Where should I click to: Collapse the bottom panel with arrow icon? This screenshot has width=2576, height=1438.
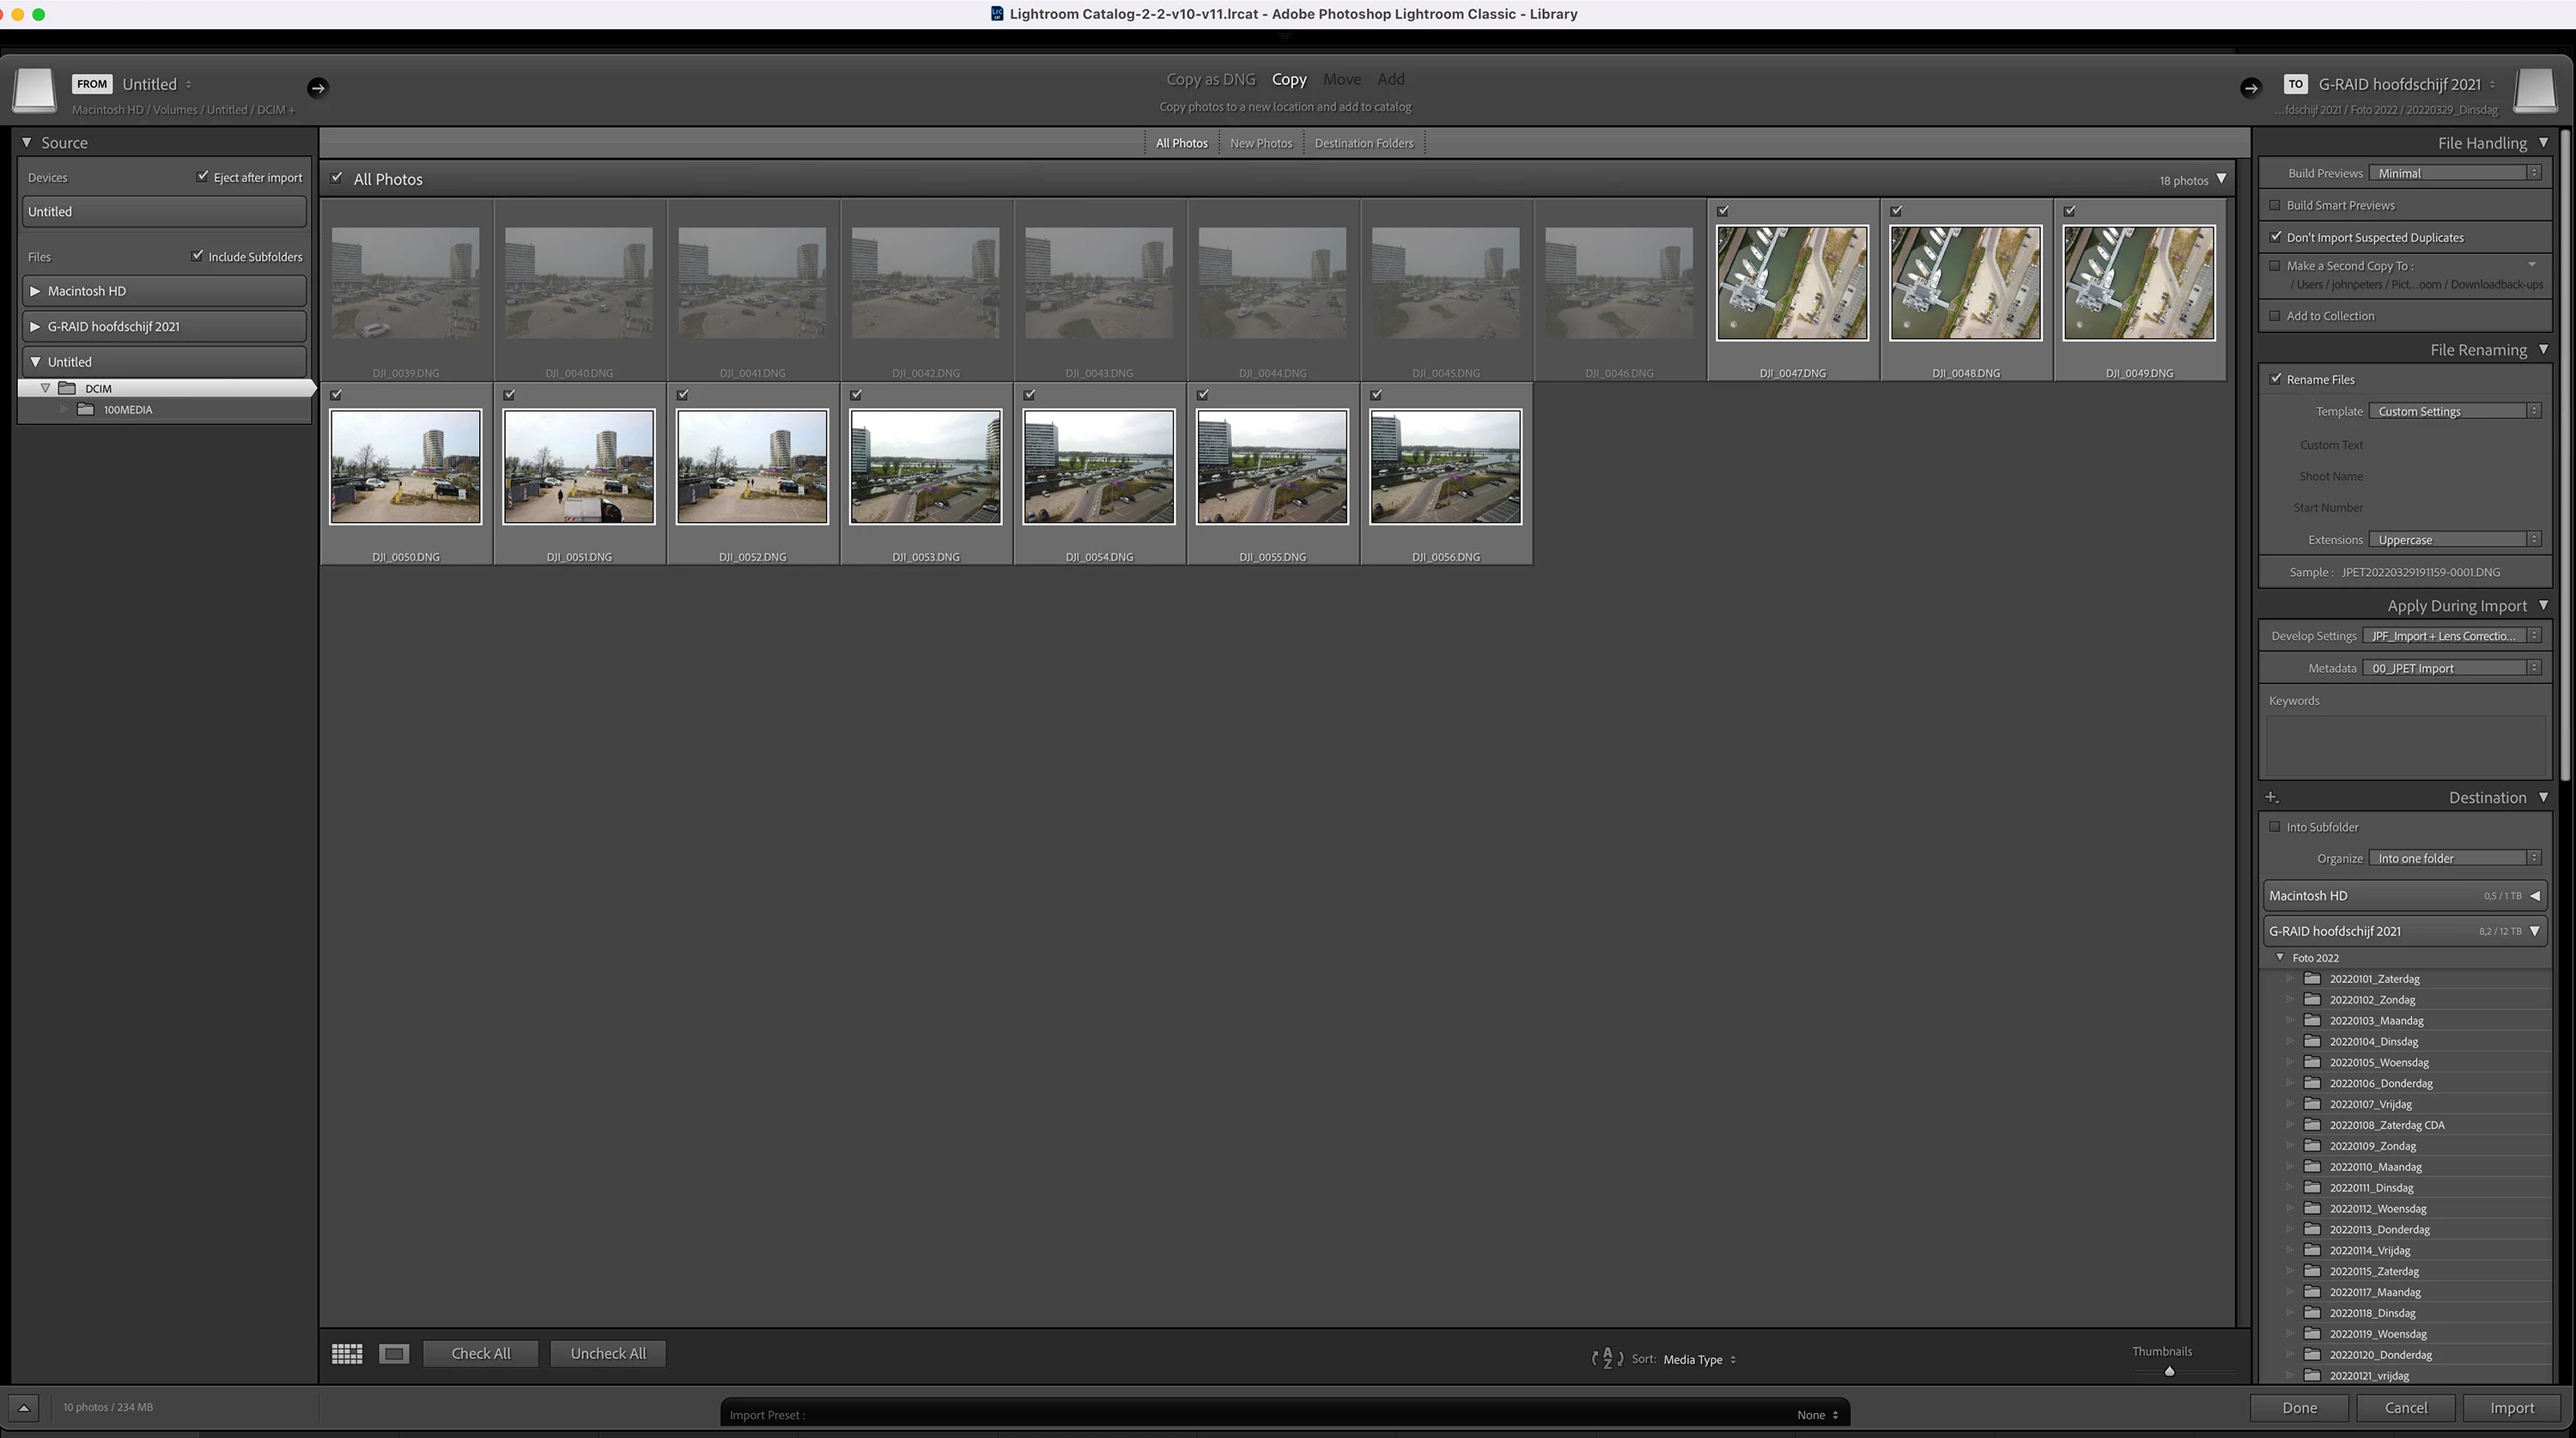24,1407
